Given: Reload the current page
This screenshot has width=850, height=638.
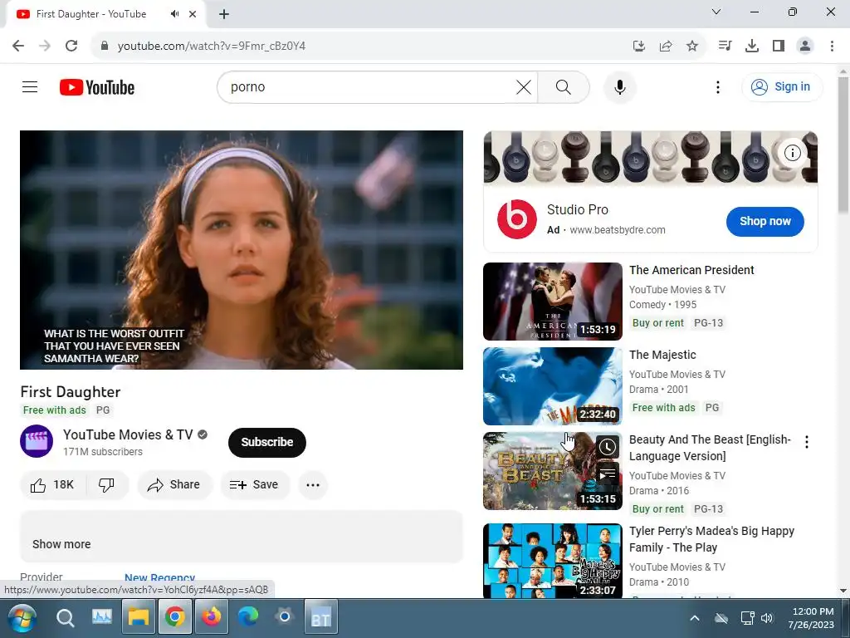Looking at the screenshot, I should (71, 46).
